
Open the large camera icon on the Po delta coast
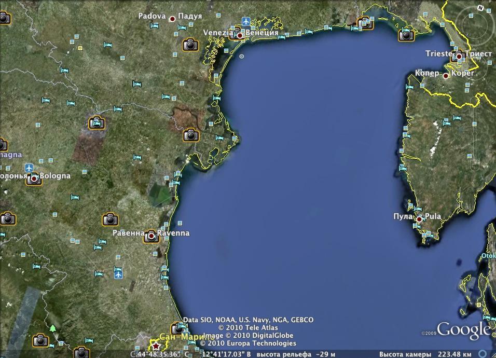click(190, 135)
